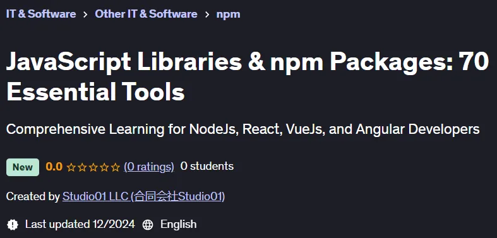
Task: Open the npm topic breadcrumb
Action: click(x=228, y=15)
